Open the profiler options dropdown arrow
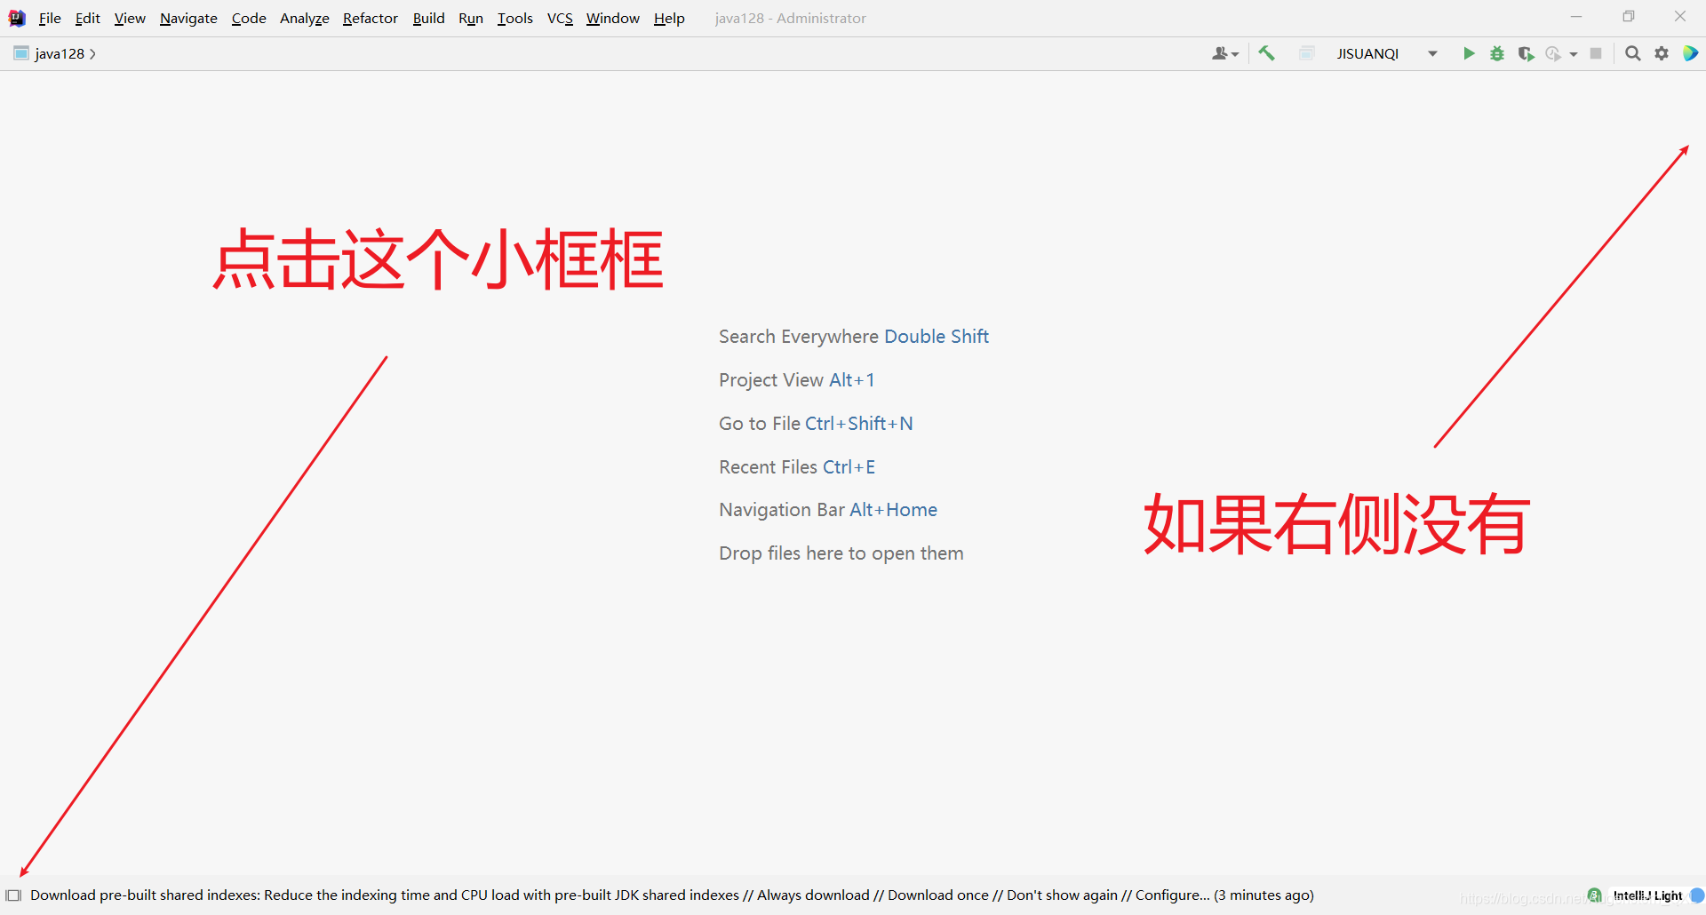Viewport: 1706px width, 915px height. tap(1574, 54)
